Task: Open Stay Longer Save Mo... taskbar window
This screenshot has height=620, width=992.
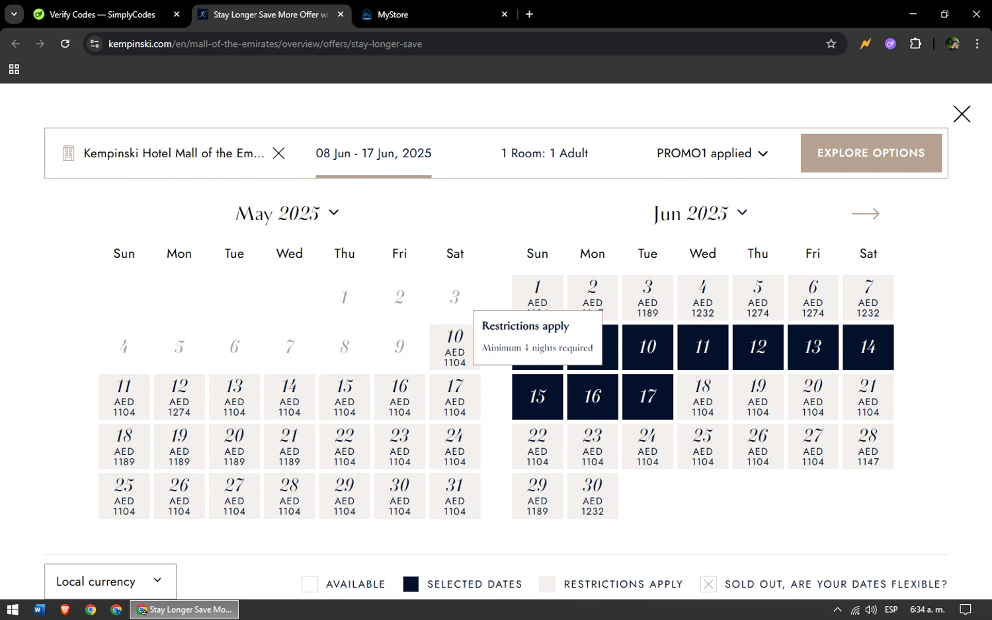Action: coord(185,609)
